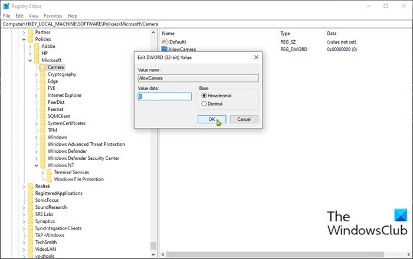413x259 pixels.
Task: Expand the Internet Explorer tree node
Action: 37,96
